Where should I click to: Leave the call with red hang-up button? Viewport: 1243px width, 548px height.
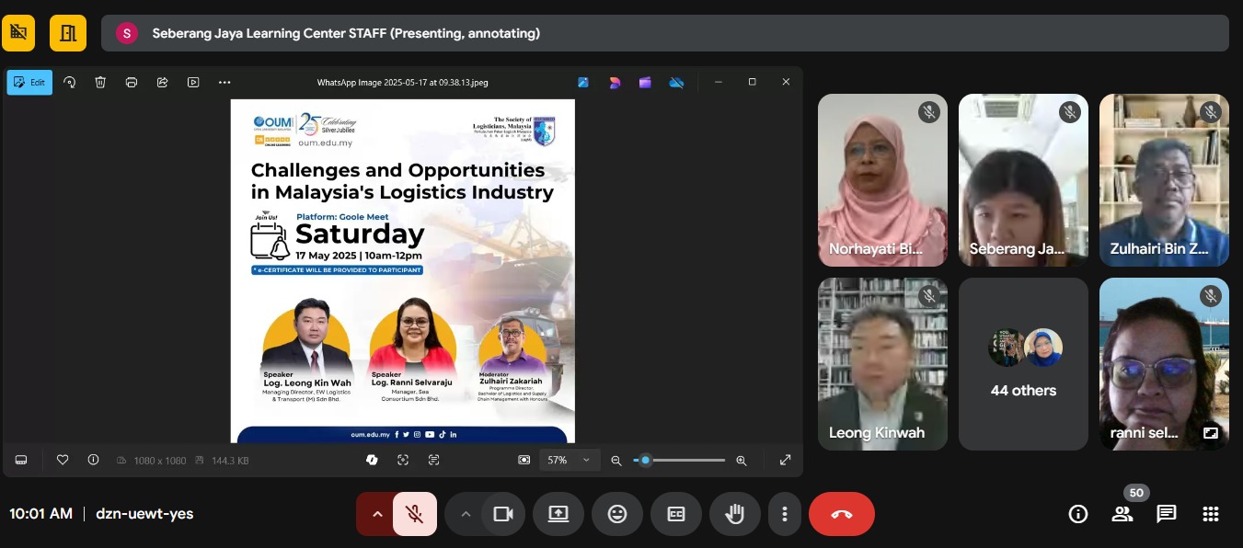(842, 514)
